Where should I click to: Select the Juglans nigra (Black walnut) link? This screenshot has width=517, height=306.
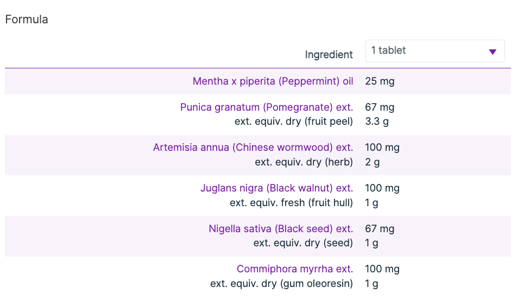pos(276,188)
